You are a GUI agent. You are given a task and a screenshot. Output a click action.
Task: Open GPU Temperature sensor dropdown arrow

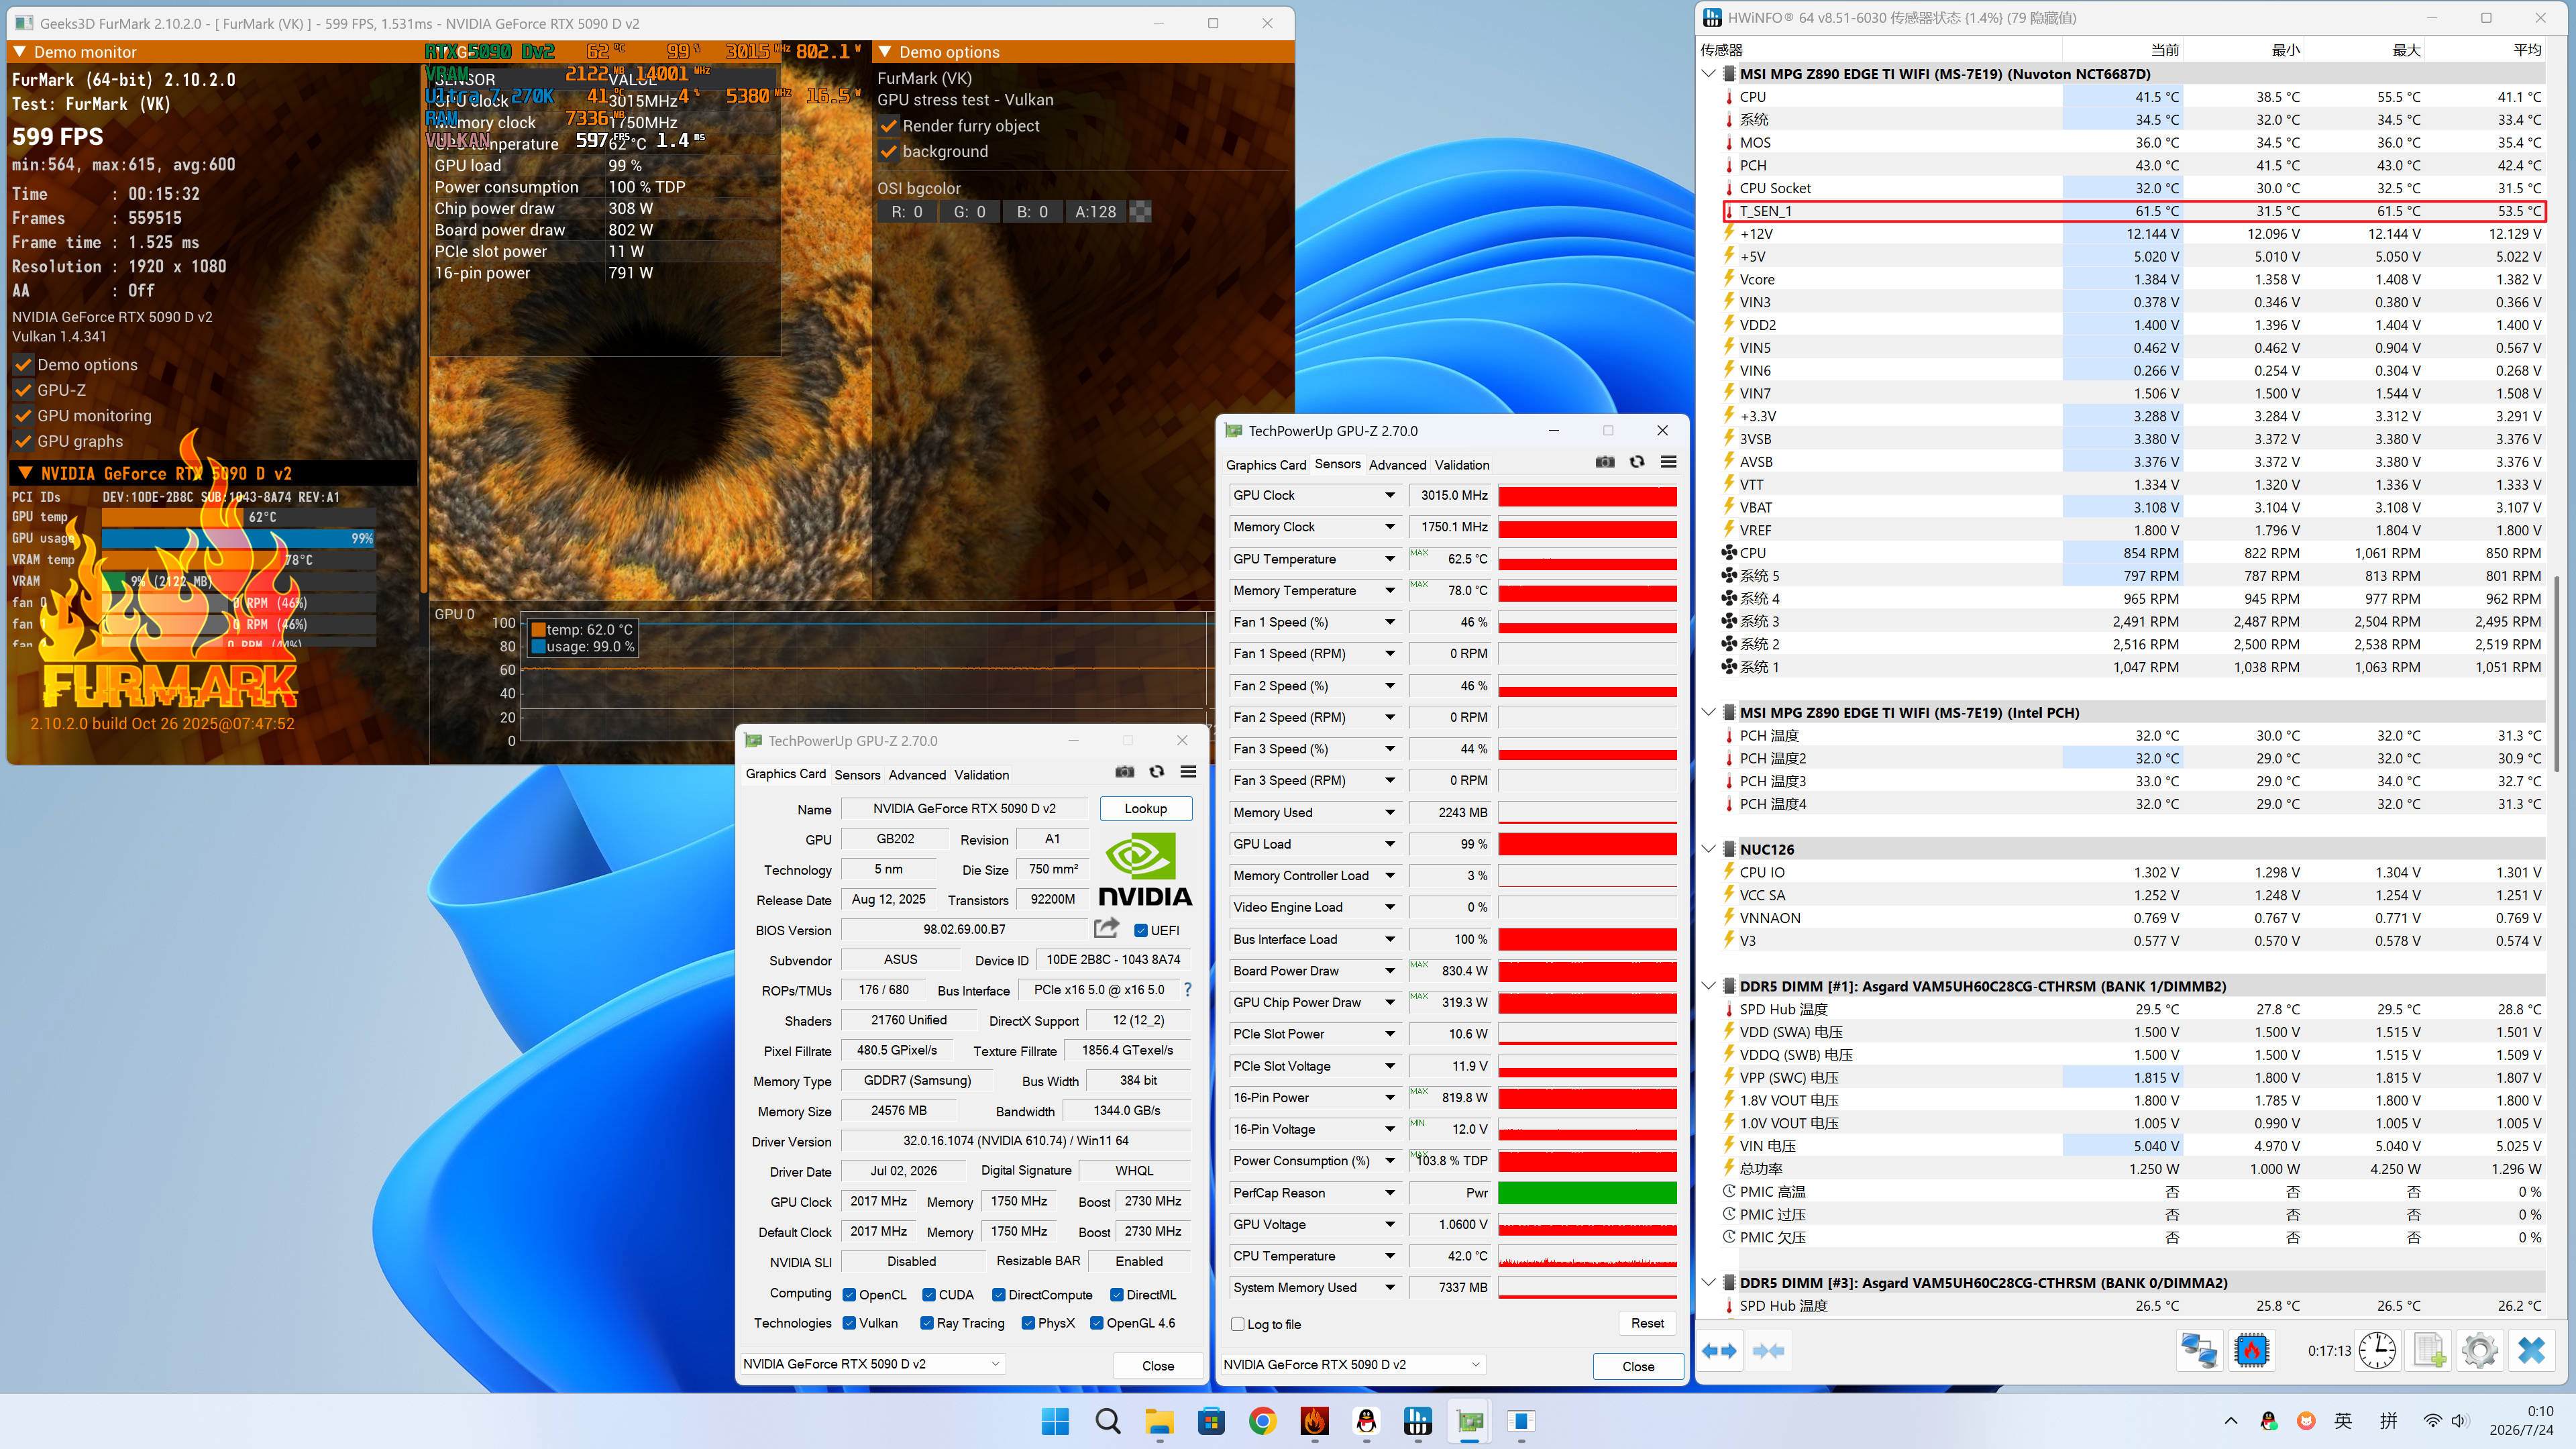(1389, 559)
